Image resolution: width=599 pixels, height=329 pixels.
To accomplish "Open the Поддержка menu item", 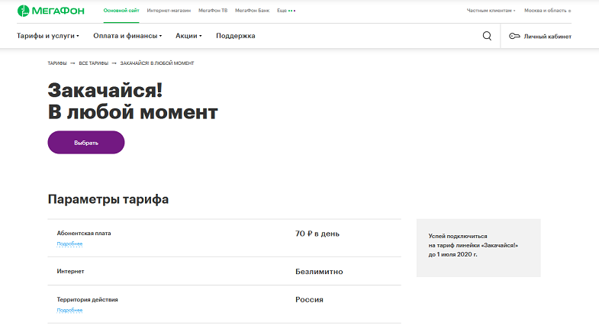I will click(x=236, y=36).
